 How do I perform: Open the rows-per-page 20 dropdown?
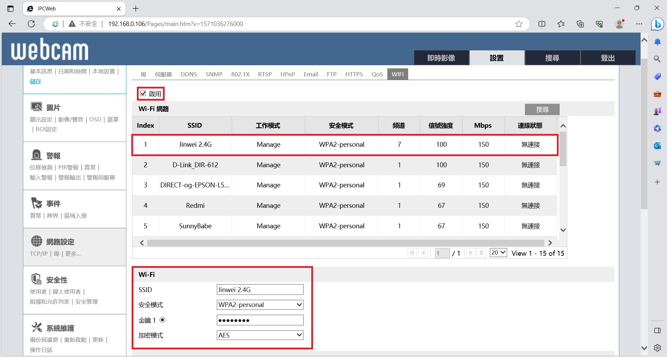pyautogui.click(x=498, y=253)
